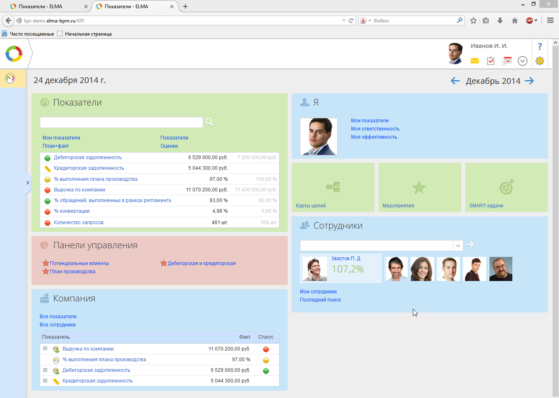Open the Мои сотрудники link
Image resolution: width=559 pixels, height=398 pixels.
point(318,292)
